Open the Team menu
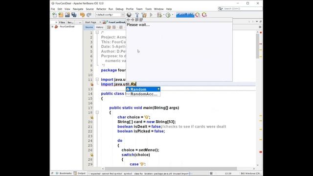The height and width of the screenshot is (176, 313). (x=139, y=9)
